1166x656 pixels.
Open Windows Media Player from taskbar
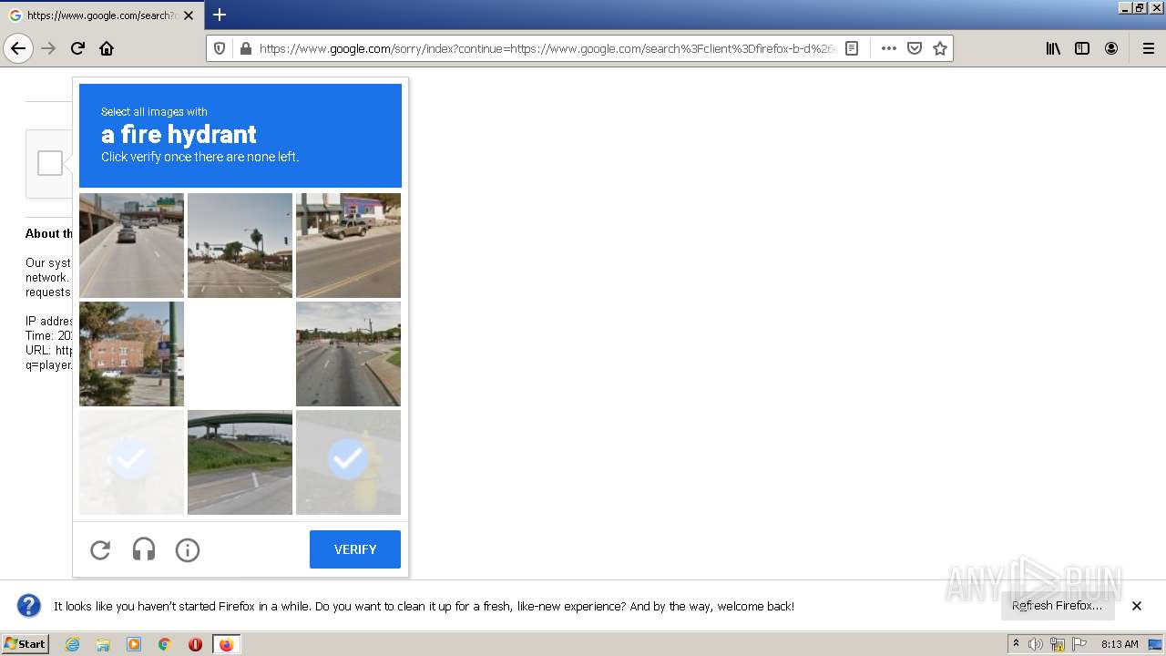pyautogui.click(x=134, y=644)
